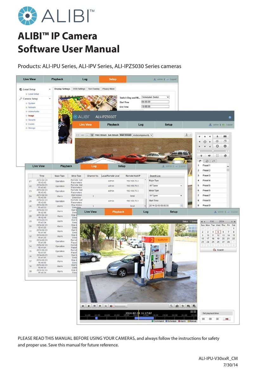Tilt camera up with the PTZ up arrow
This screenshot has height=373, width=256.
[x=205, y=137]
